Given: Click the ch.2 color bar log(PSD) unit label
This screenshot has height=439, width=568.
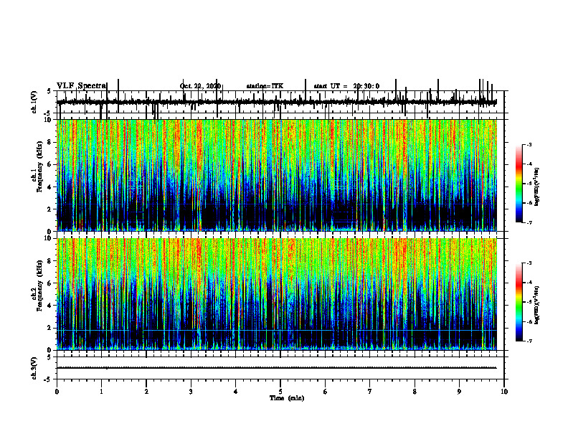Looking at the screenshot, I should pos(537,304).
